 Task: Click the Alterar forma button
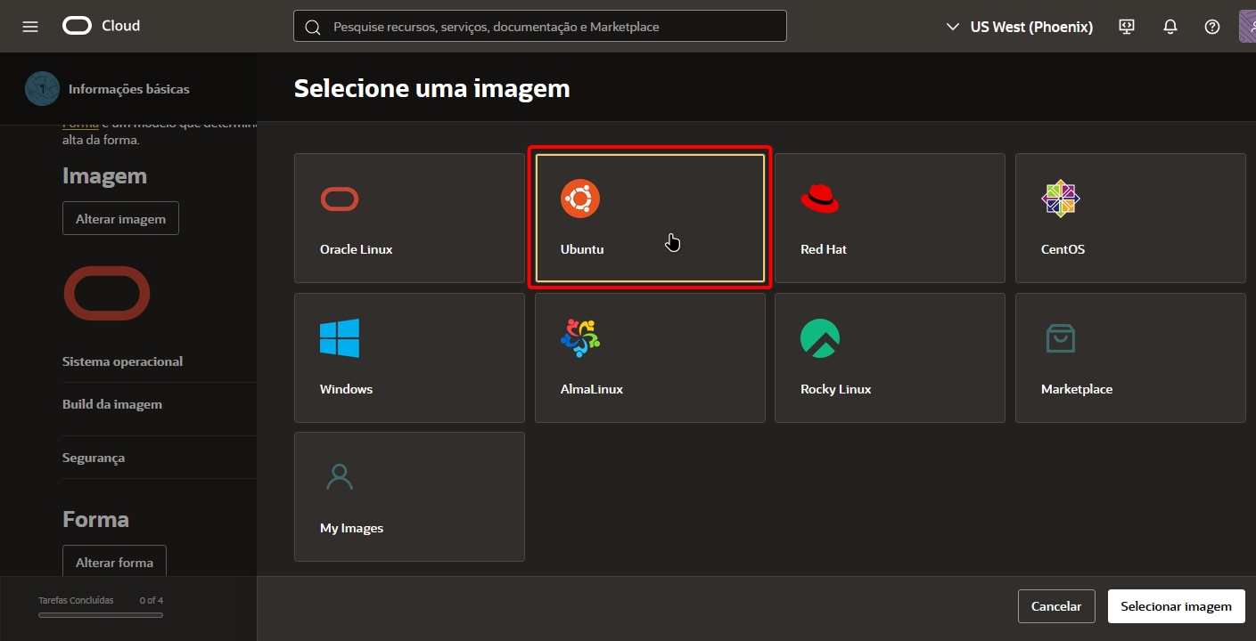pyautogui.click(x=114, y=562)
